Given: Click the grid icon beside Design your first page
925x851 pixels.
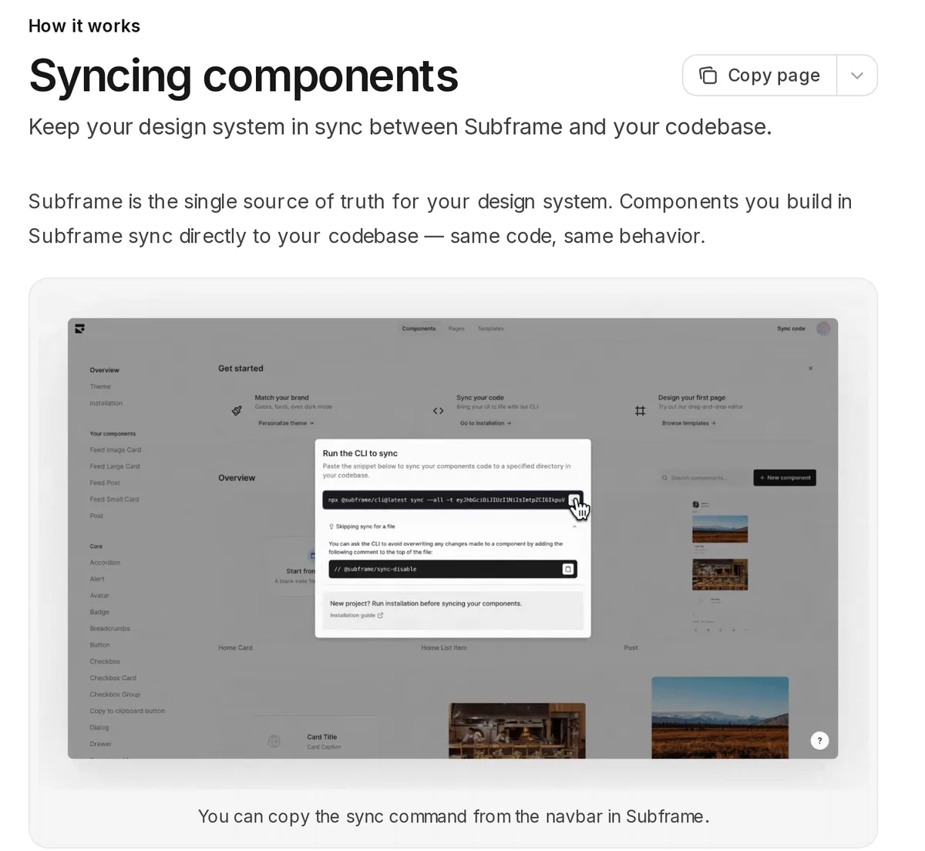Looking at the screenshot, I should tap(640, 411).
